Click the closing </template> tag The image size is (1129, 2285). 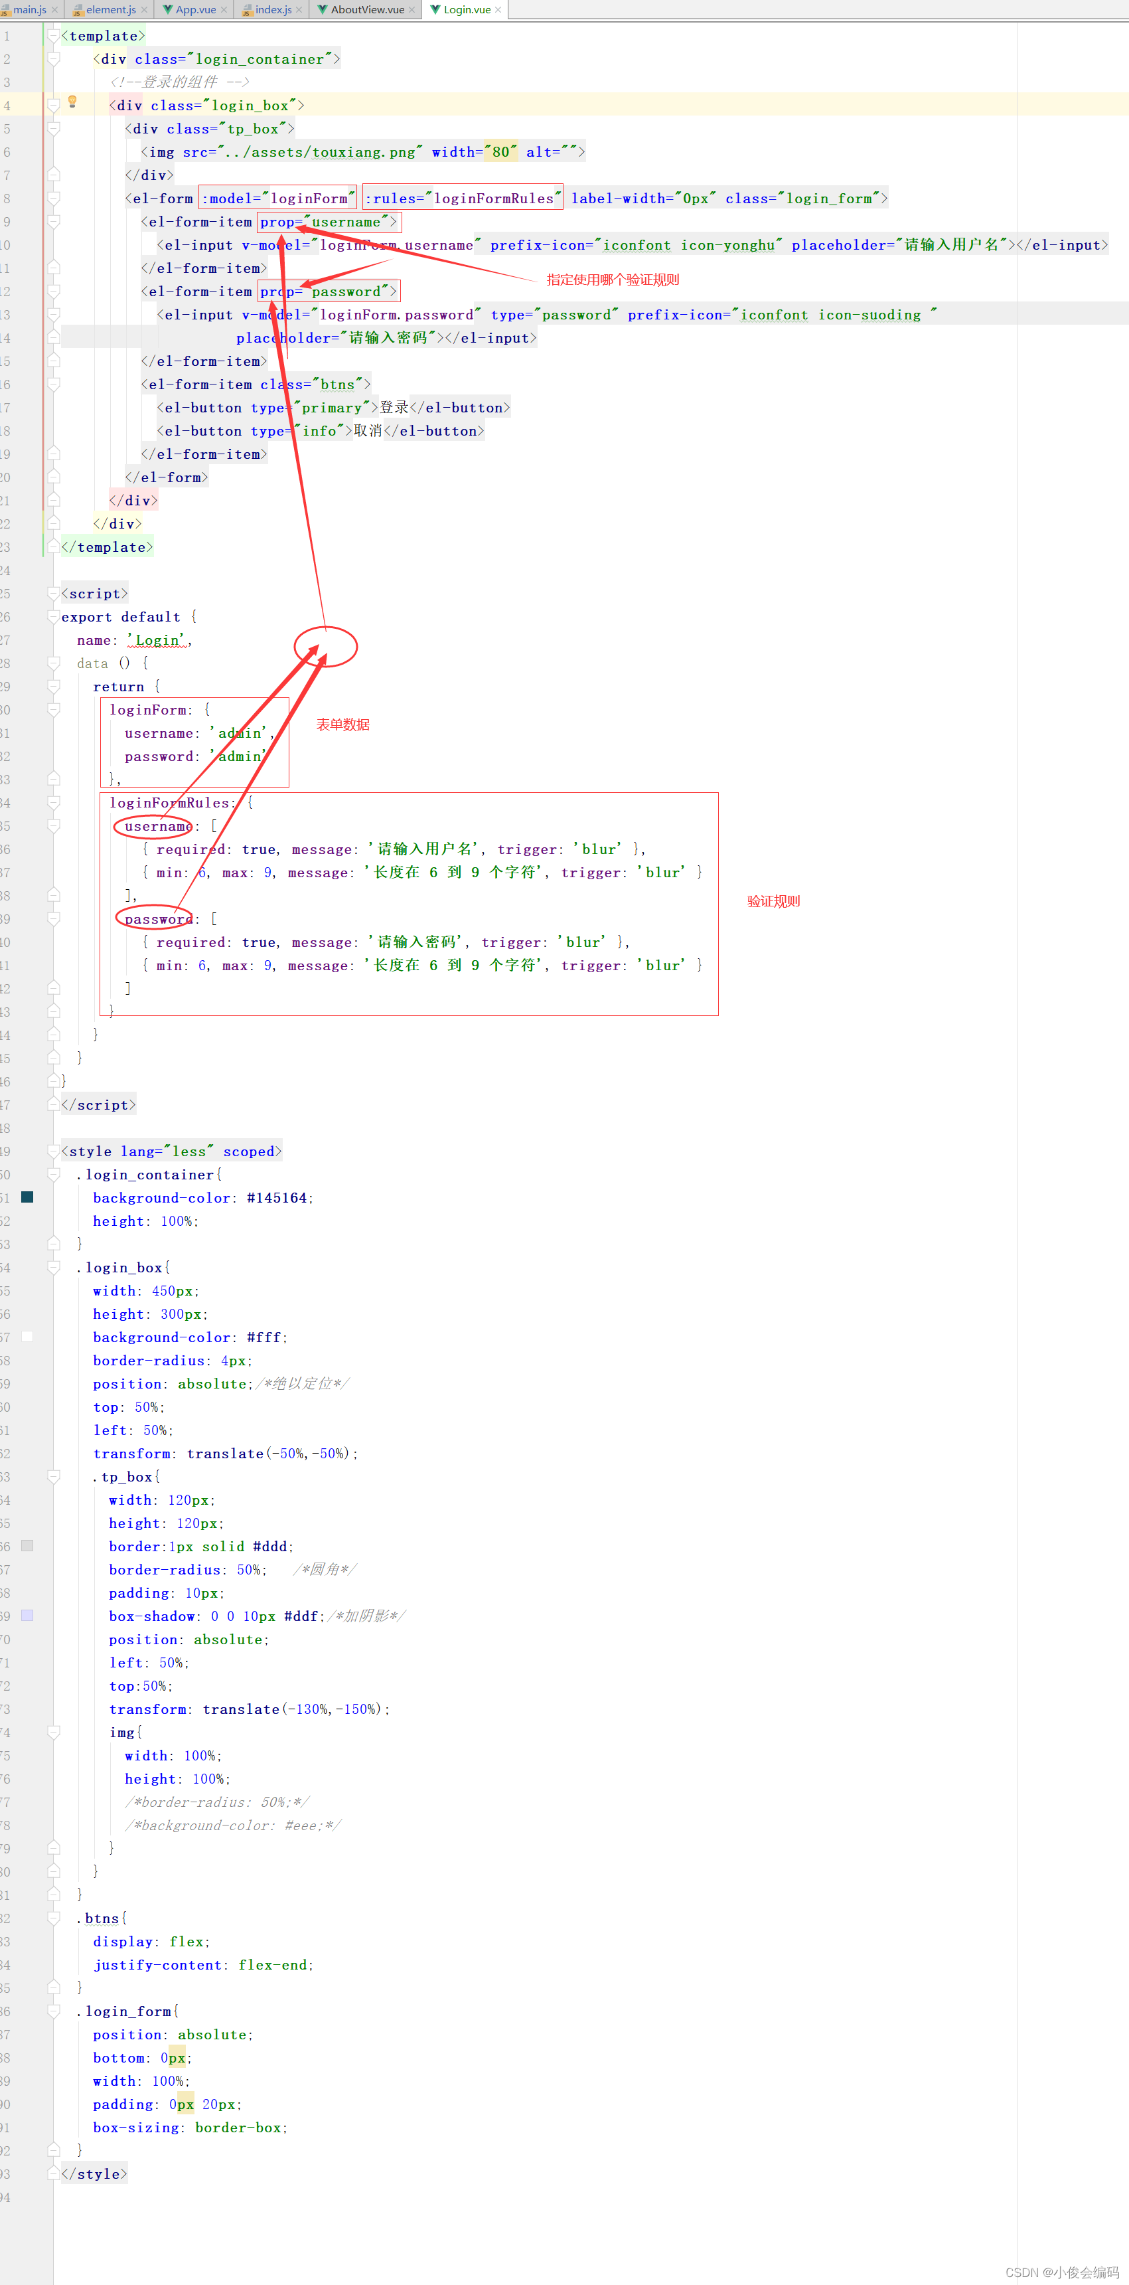click(x=106, y=547)
